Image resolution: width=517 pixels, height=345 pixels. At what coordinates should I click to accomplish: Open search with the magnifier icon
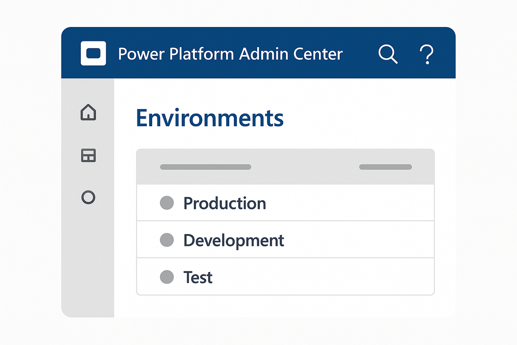[x=387, y=54]
